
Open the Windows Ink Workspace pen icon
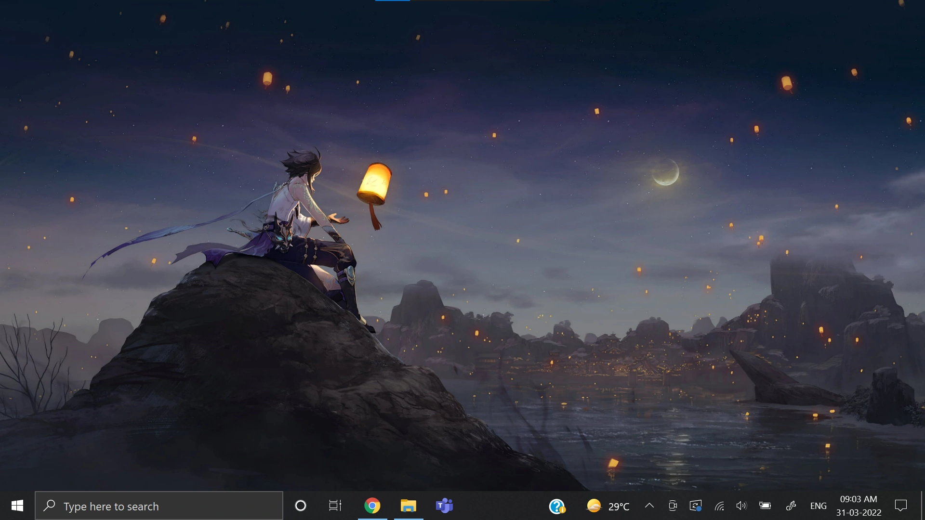[791, 506]
